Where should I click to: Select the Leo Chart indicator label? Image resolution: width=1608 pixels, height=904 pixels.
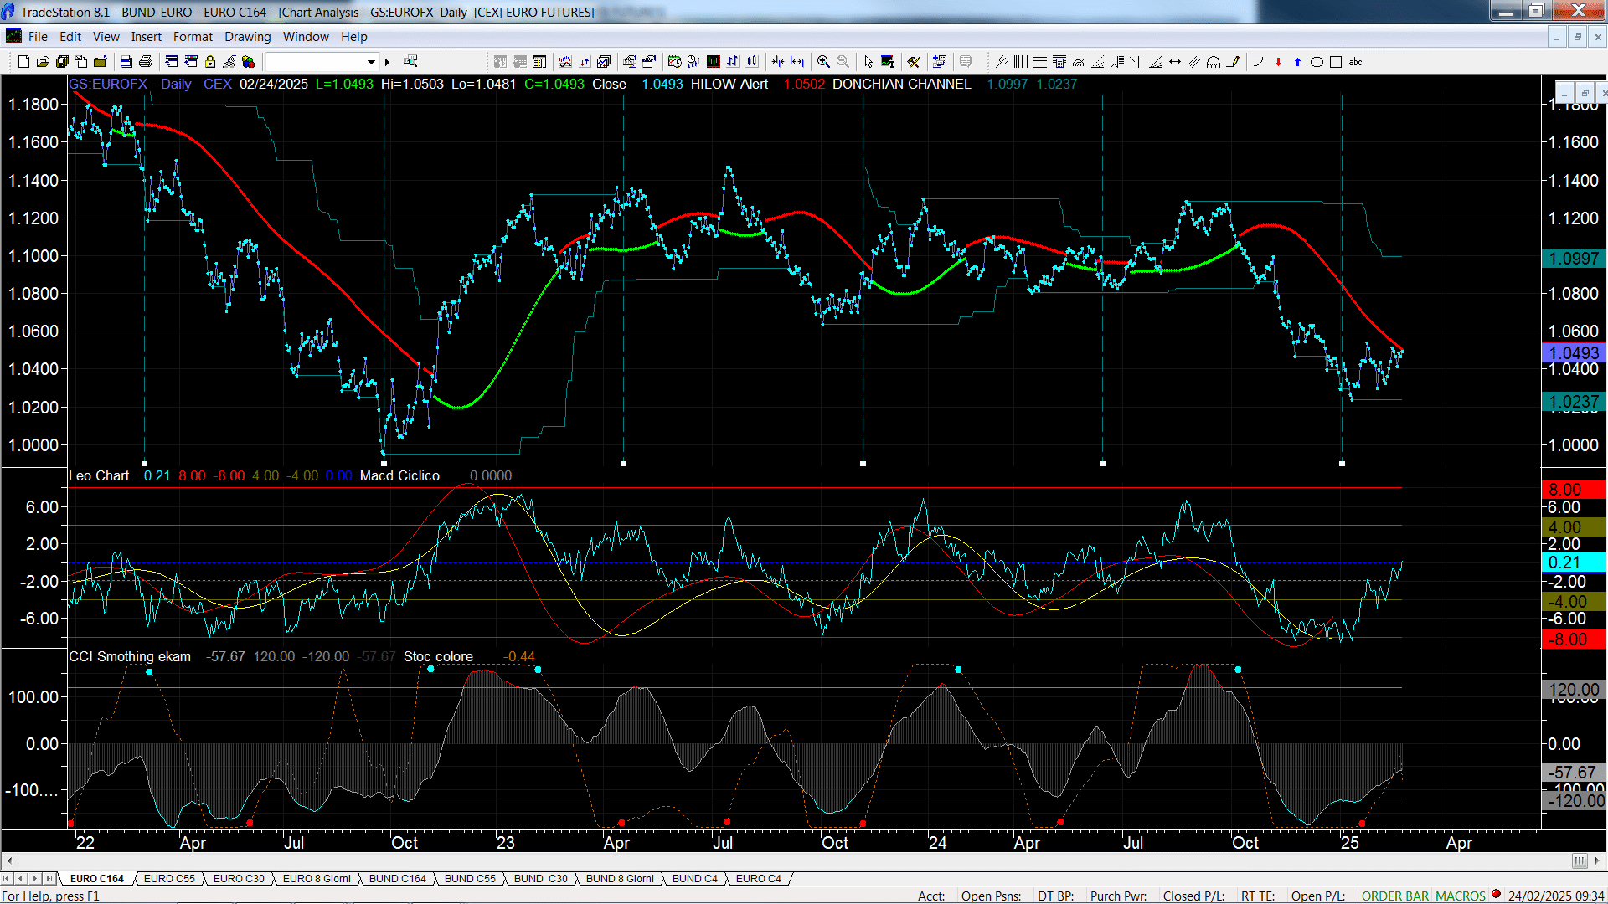click(99, 475)
